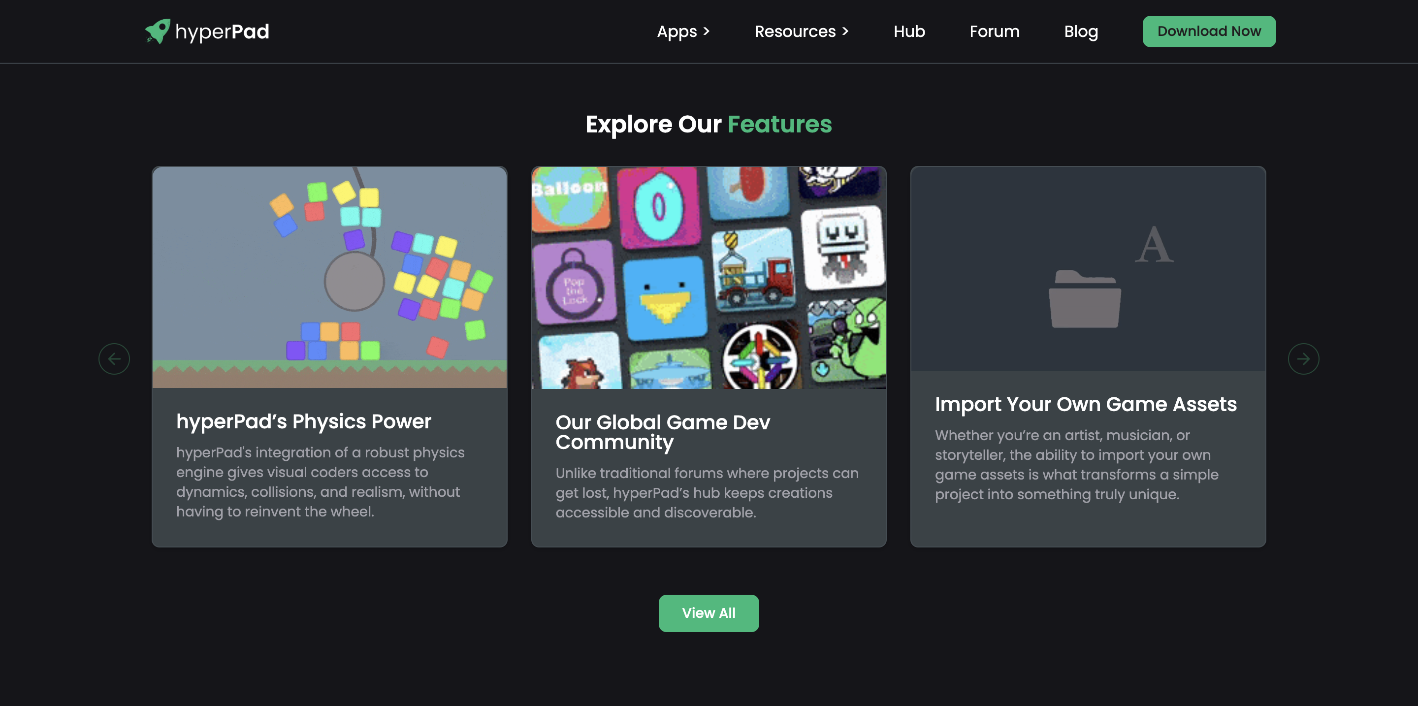Screen dimensions: 1418x706
Task: Expand the Apps menu chevron
Action: click(706, 32)
